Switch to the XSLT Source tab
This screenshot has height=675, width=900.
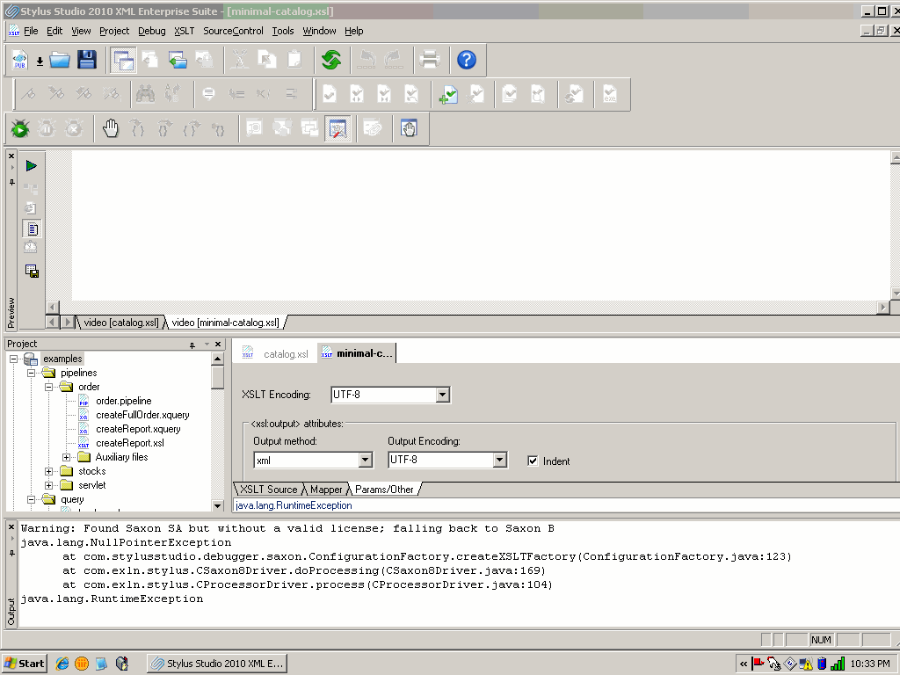pos(269,490)
